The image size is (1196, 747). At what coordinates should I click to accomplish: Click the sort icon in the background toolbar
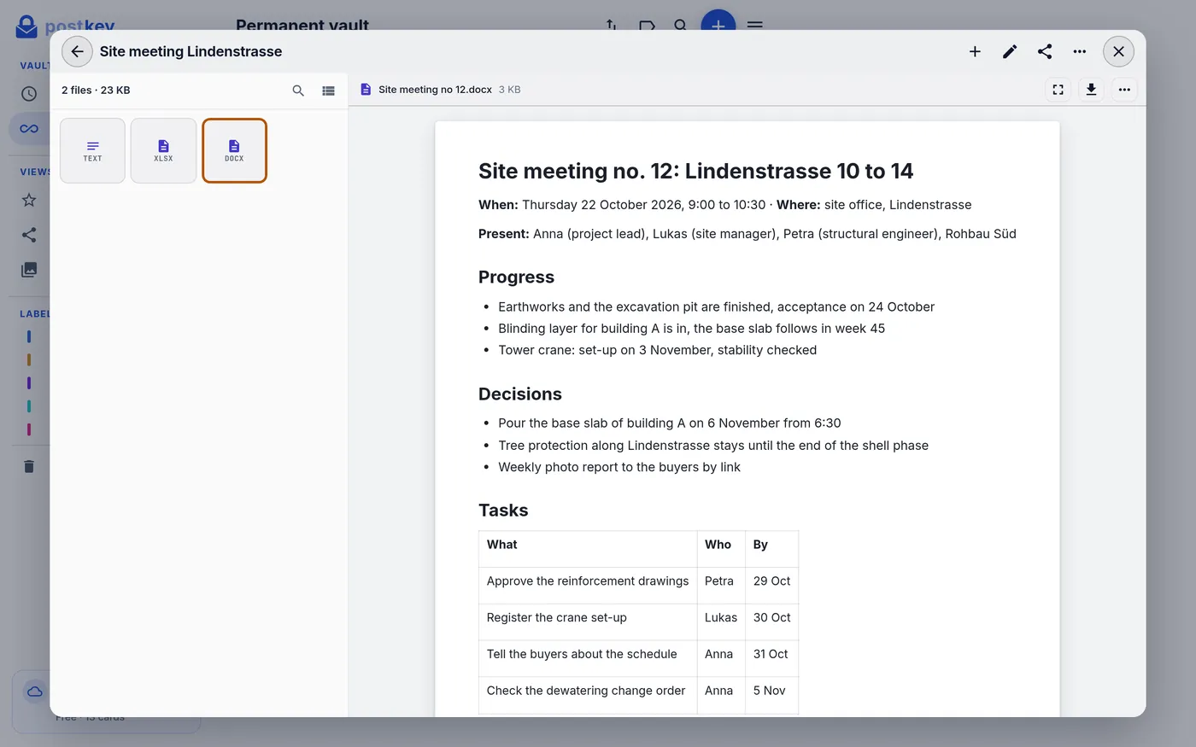pyautogui.click(x=612, y=25)
